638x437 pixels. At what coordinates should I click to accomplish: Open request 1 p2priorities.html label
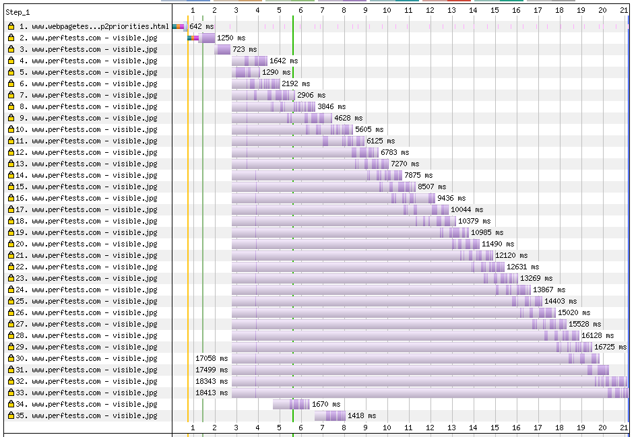click(94, 26)
